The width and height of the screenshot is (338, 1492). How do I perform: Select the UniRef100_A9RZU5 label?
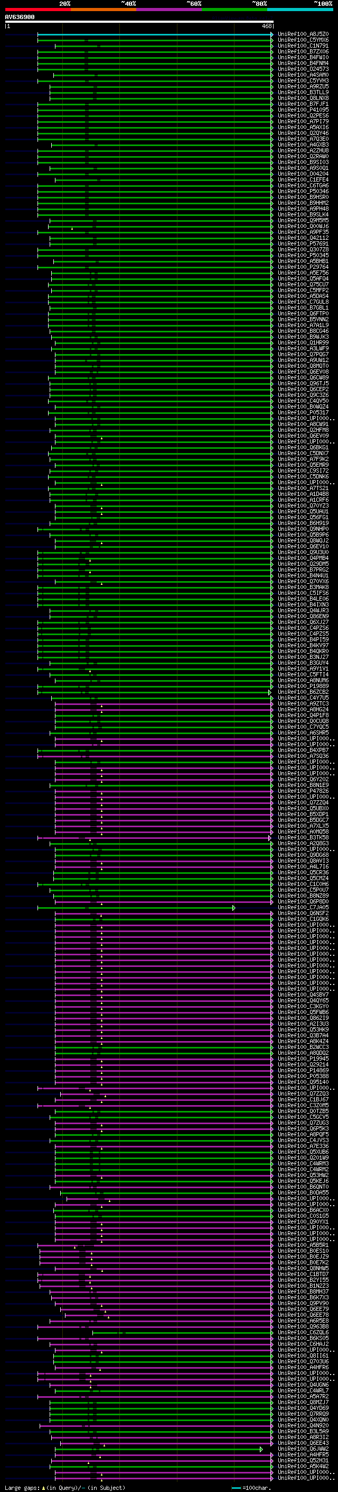pos(303,86)
